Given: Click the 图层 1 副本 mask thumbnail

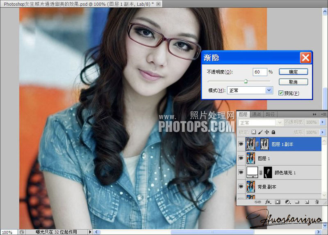Looking at the screenshot, I should pos(264,144).
